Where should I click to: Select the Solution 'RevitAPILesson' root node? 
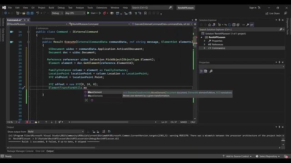pos(226,34)
